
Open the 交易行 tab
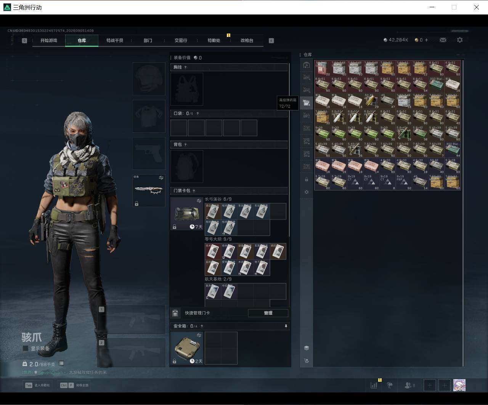tap(181, 40)
